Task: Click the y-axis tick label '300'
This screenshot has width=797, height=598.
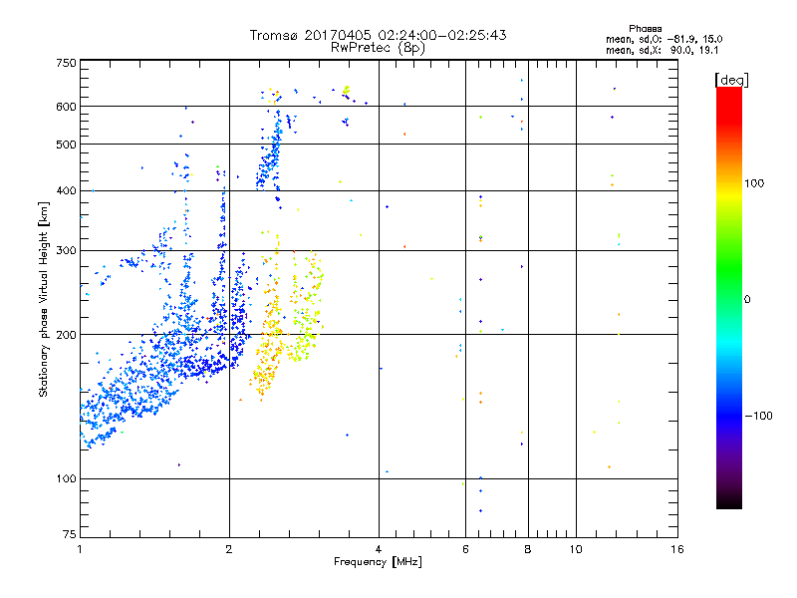Action: [x=66, y=250]
